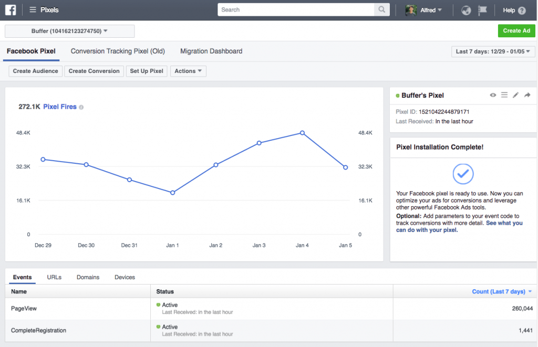Viewport: 538px width, 347px height.
Task: Expand the Actions dropdown menu
Action: [188, 71]
